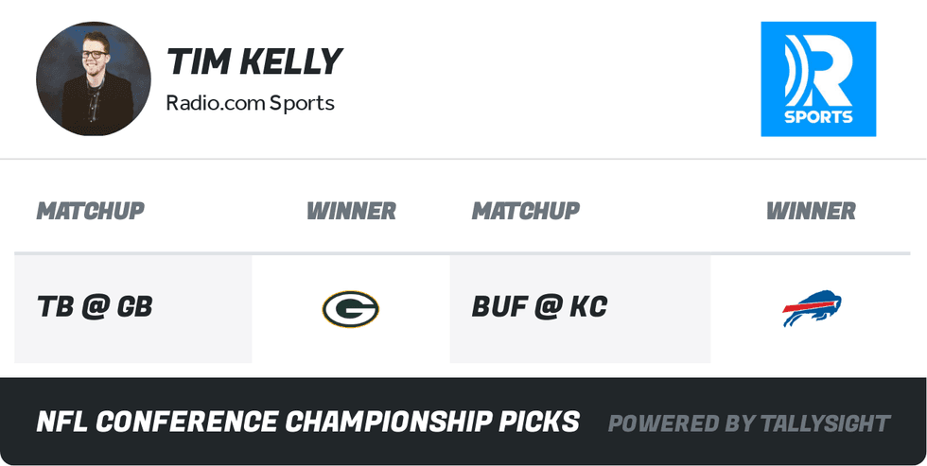Click the SPORTS word inside blue logo

click(818, 117)
